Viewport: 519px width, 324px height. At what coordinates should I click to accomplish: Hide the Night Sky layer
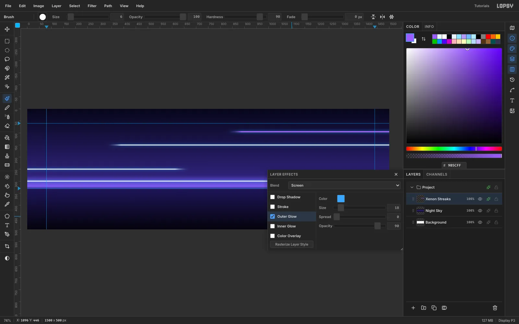pos(480,211)
